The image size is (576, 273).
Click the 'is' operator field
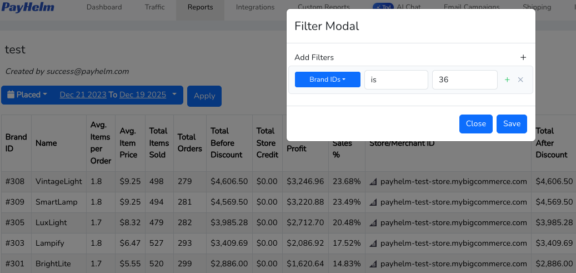(396, 80)
